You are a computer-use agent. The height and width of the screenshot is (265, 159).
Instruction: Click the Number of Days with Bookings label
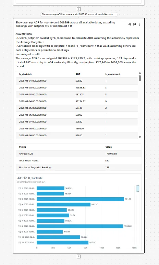click(x=35, y=168)
